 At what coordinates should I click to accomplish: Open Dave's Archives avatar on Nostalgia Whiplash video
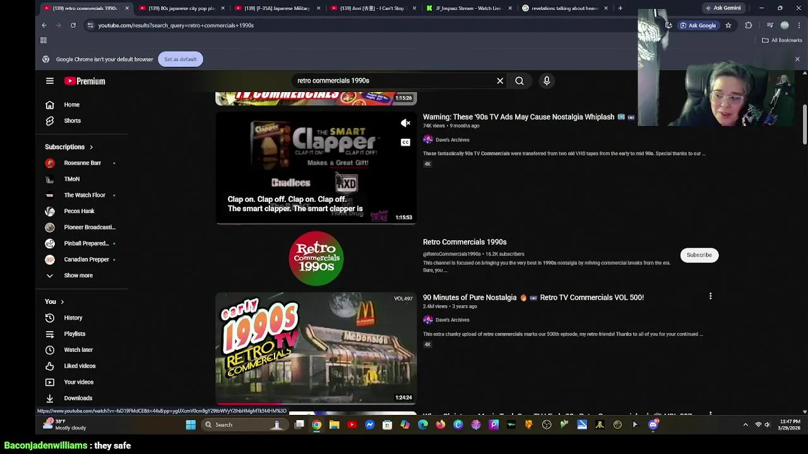(x=428, y=139)
